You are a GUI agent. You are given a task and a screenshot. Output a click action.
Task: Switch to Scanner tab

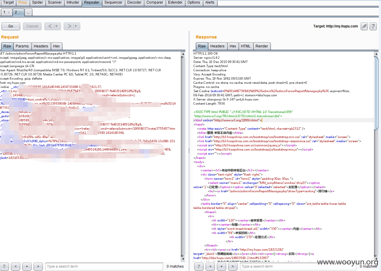pyautogui.click(x=55, y=2)
